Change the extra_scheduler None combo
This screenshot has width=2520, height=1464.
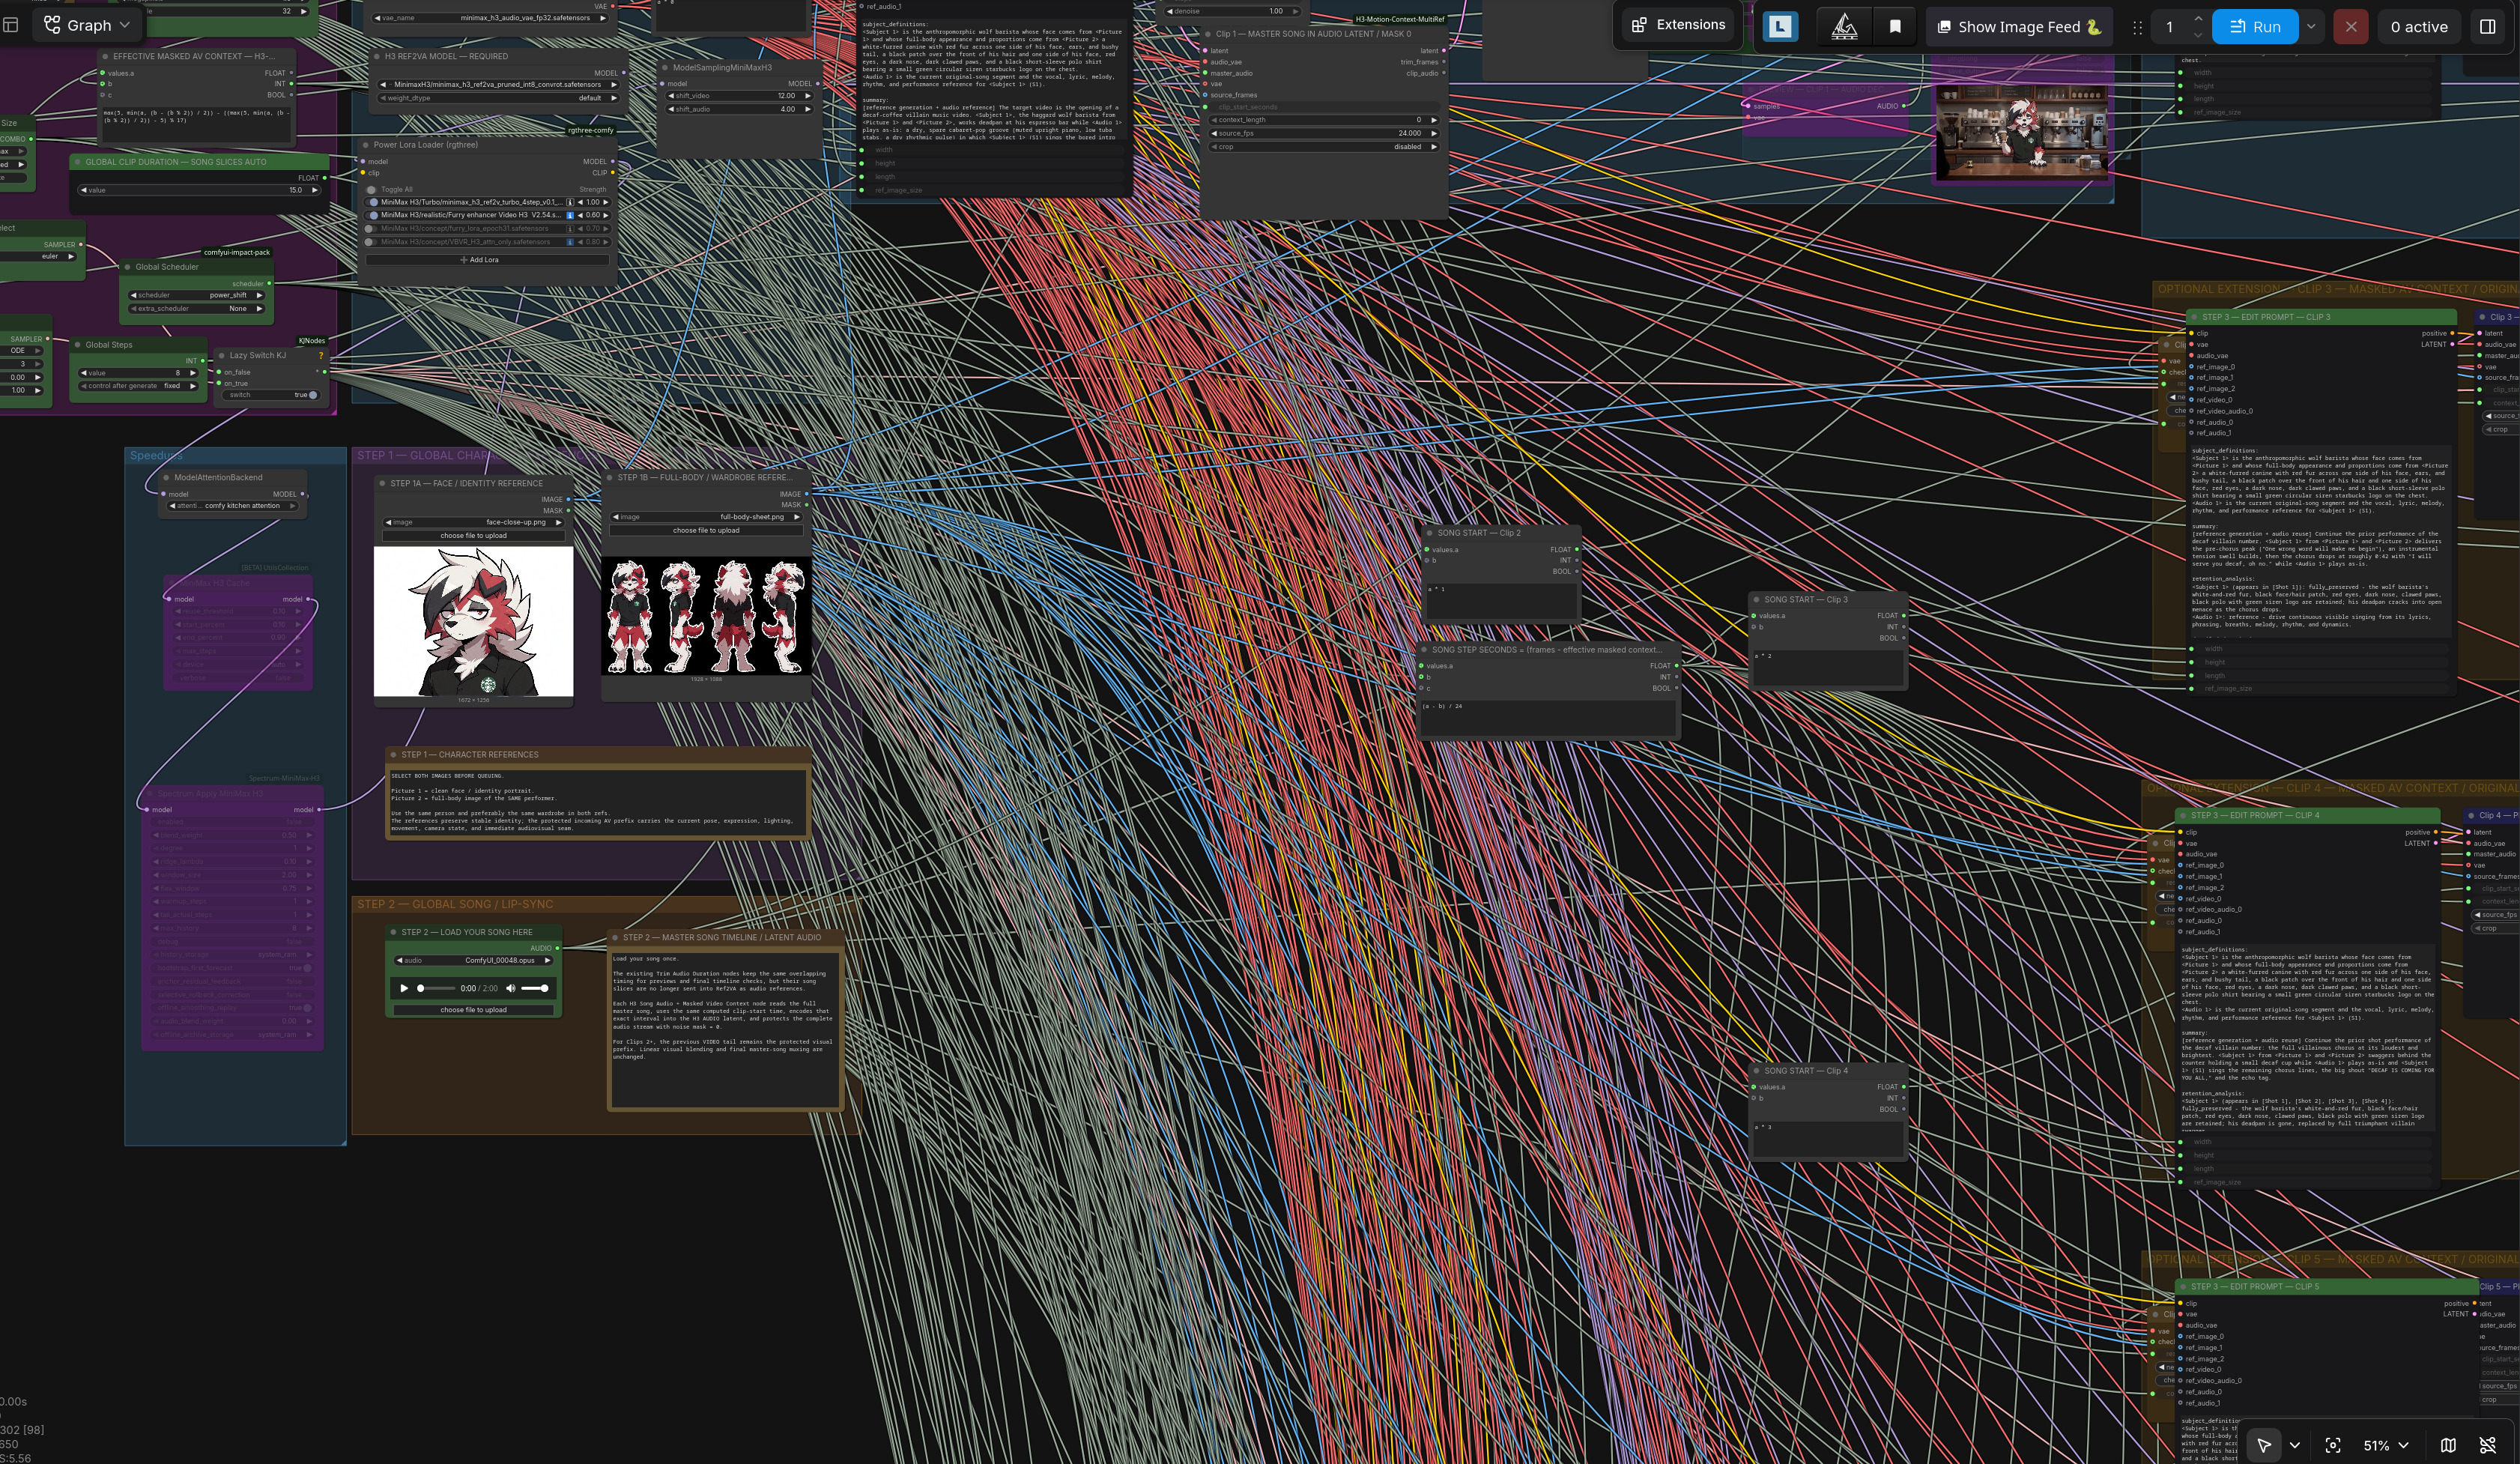click(197, 308)
